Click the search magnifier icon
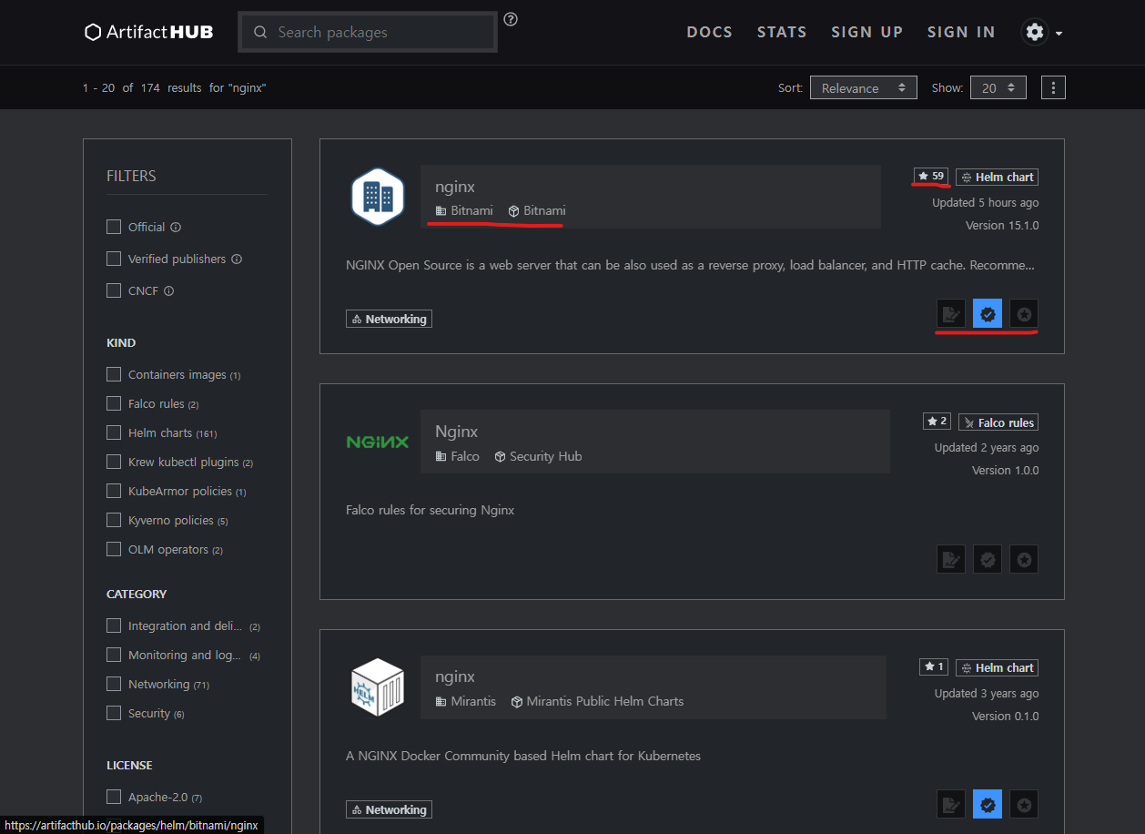 point(260,32)
